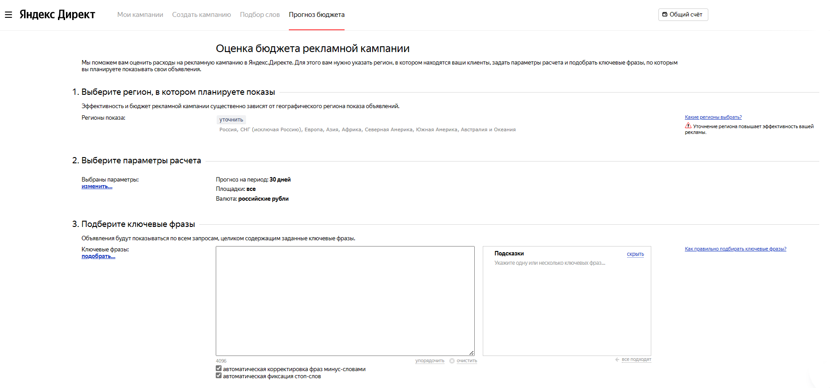Viewport: 830px width, 388px height.
Task: Click the скрыть hints link
Action: (635, 255)
